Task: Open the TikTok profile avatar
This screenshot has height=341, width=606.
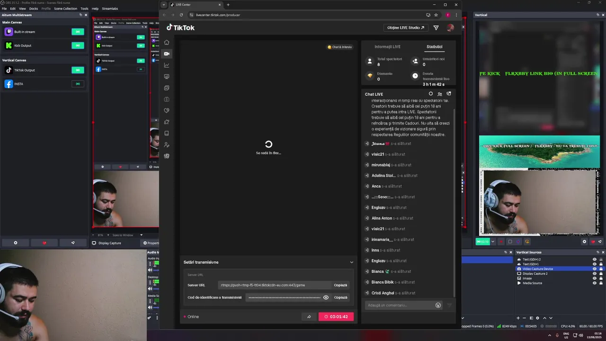Action: point(450,27)
